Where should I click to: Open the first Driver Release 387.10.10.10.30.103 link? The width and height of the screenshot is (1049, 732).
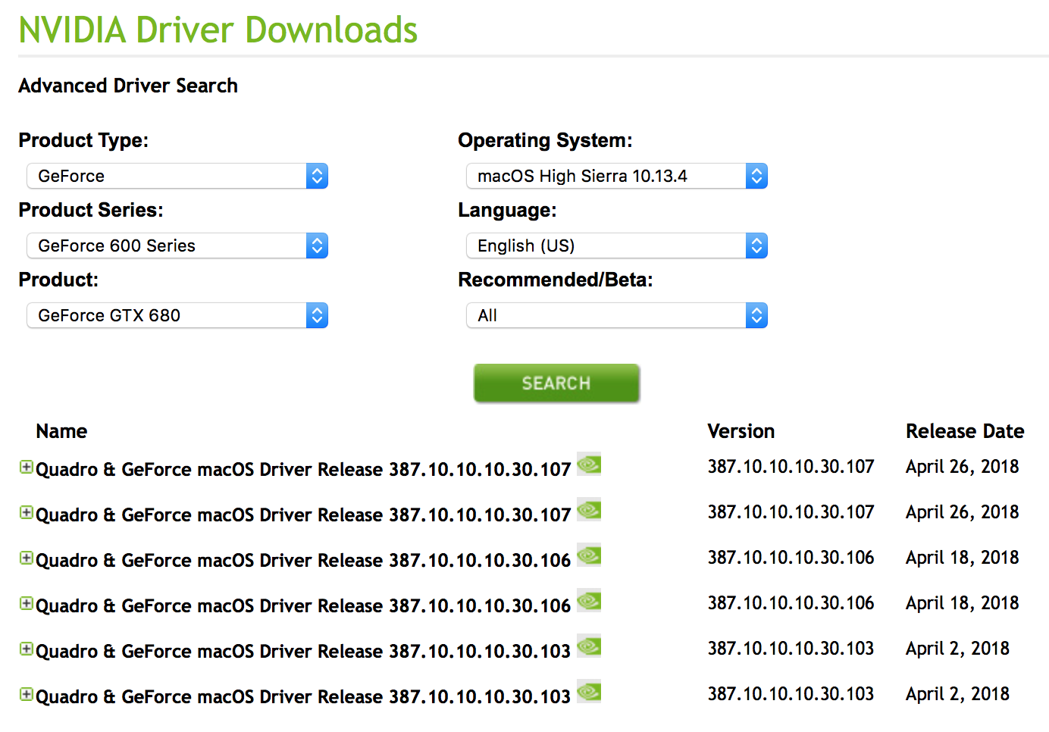(303, 652)
